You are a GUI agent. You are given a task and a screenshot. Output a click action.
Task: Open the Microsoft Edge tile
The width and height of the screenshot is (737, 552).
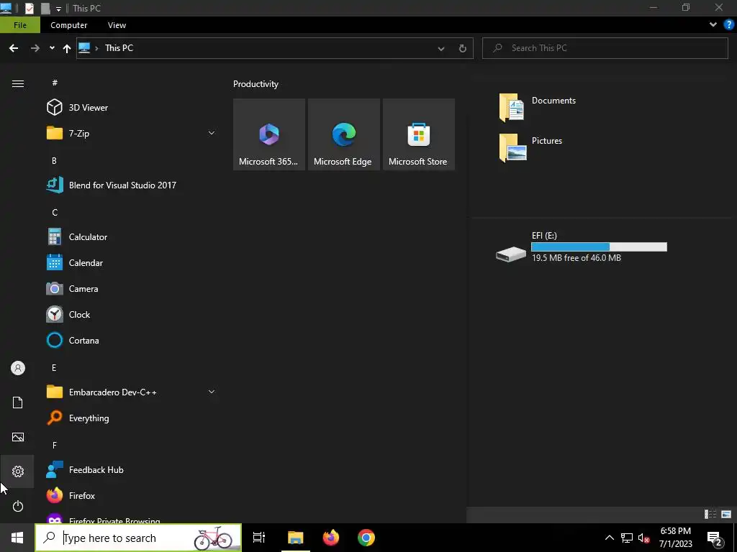click(343, 134)
